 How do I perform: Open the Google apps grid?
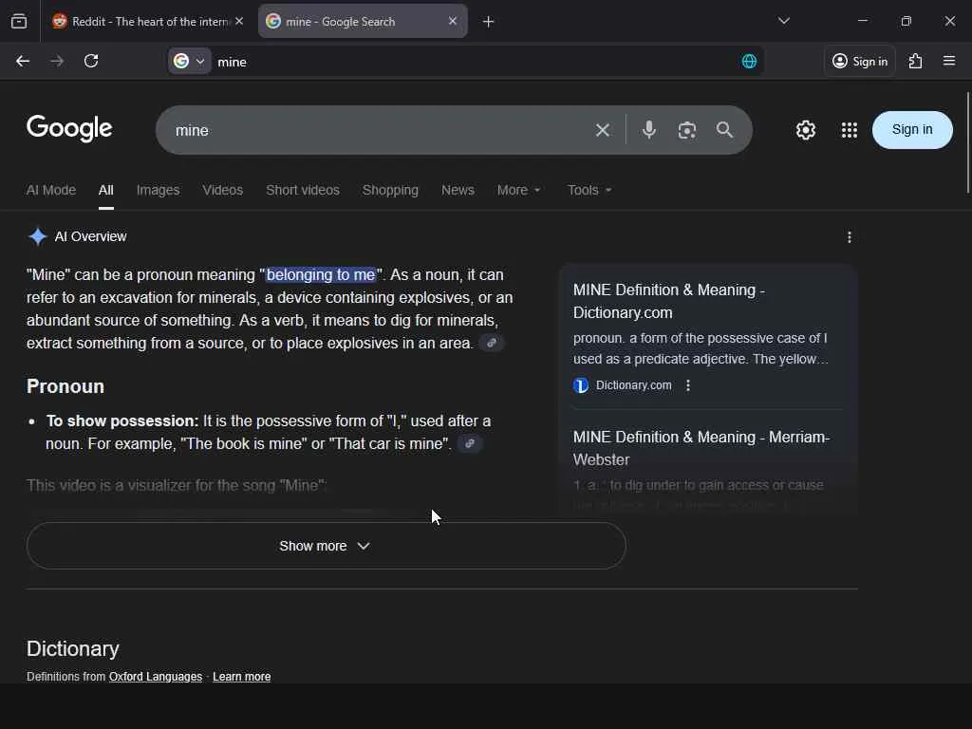pyautogui.click(x=850, y=130)
